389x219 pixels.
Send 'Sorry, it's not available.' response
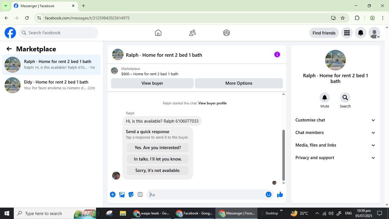[158, 171]
